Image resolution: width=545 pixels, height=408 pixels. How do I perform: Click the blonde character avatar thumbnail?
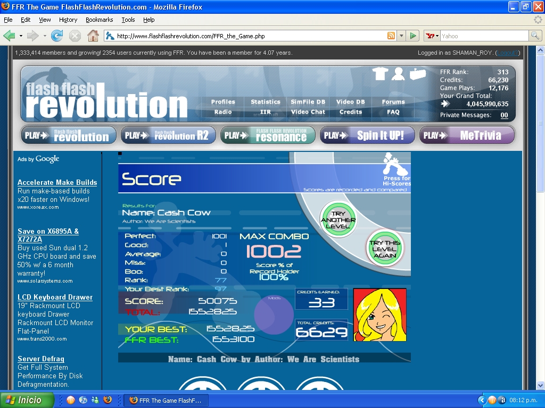(380, 314)
